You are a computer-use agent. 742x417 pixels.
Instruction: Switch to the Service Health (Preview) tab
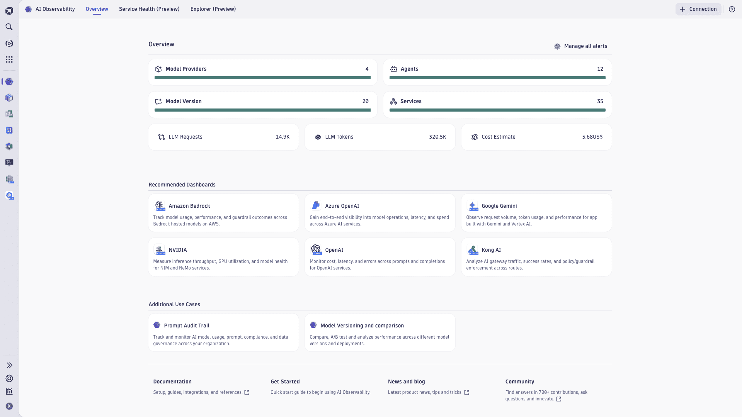(x=149, y=9)
